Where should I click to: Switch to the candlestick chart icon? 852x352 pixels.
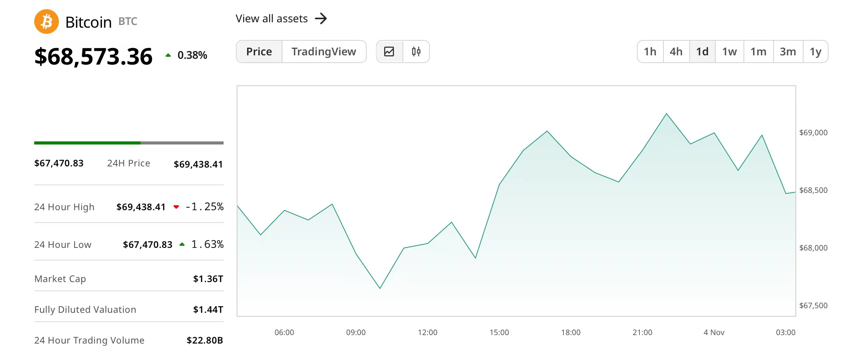[416, 51]
